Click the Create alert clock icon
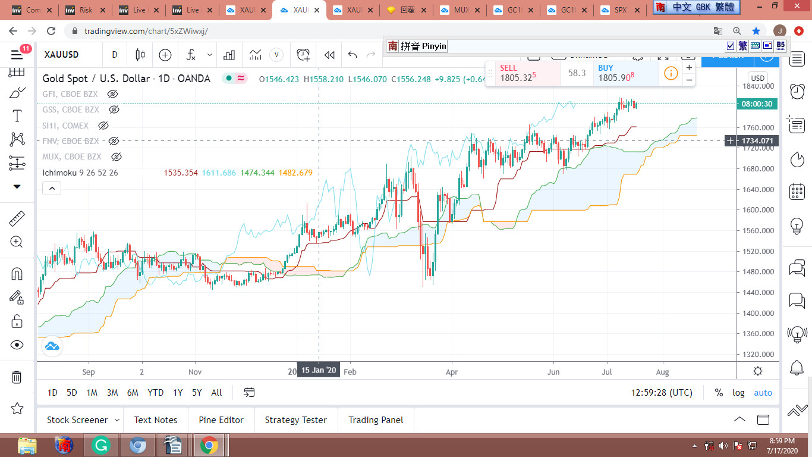The image size is (812, 457). [x=303, y=55]
